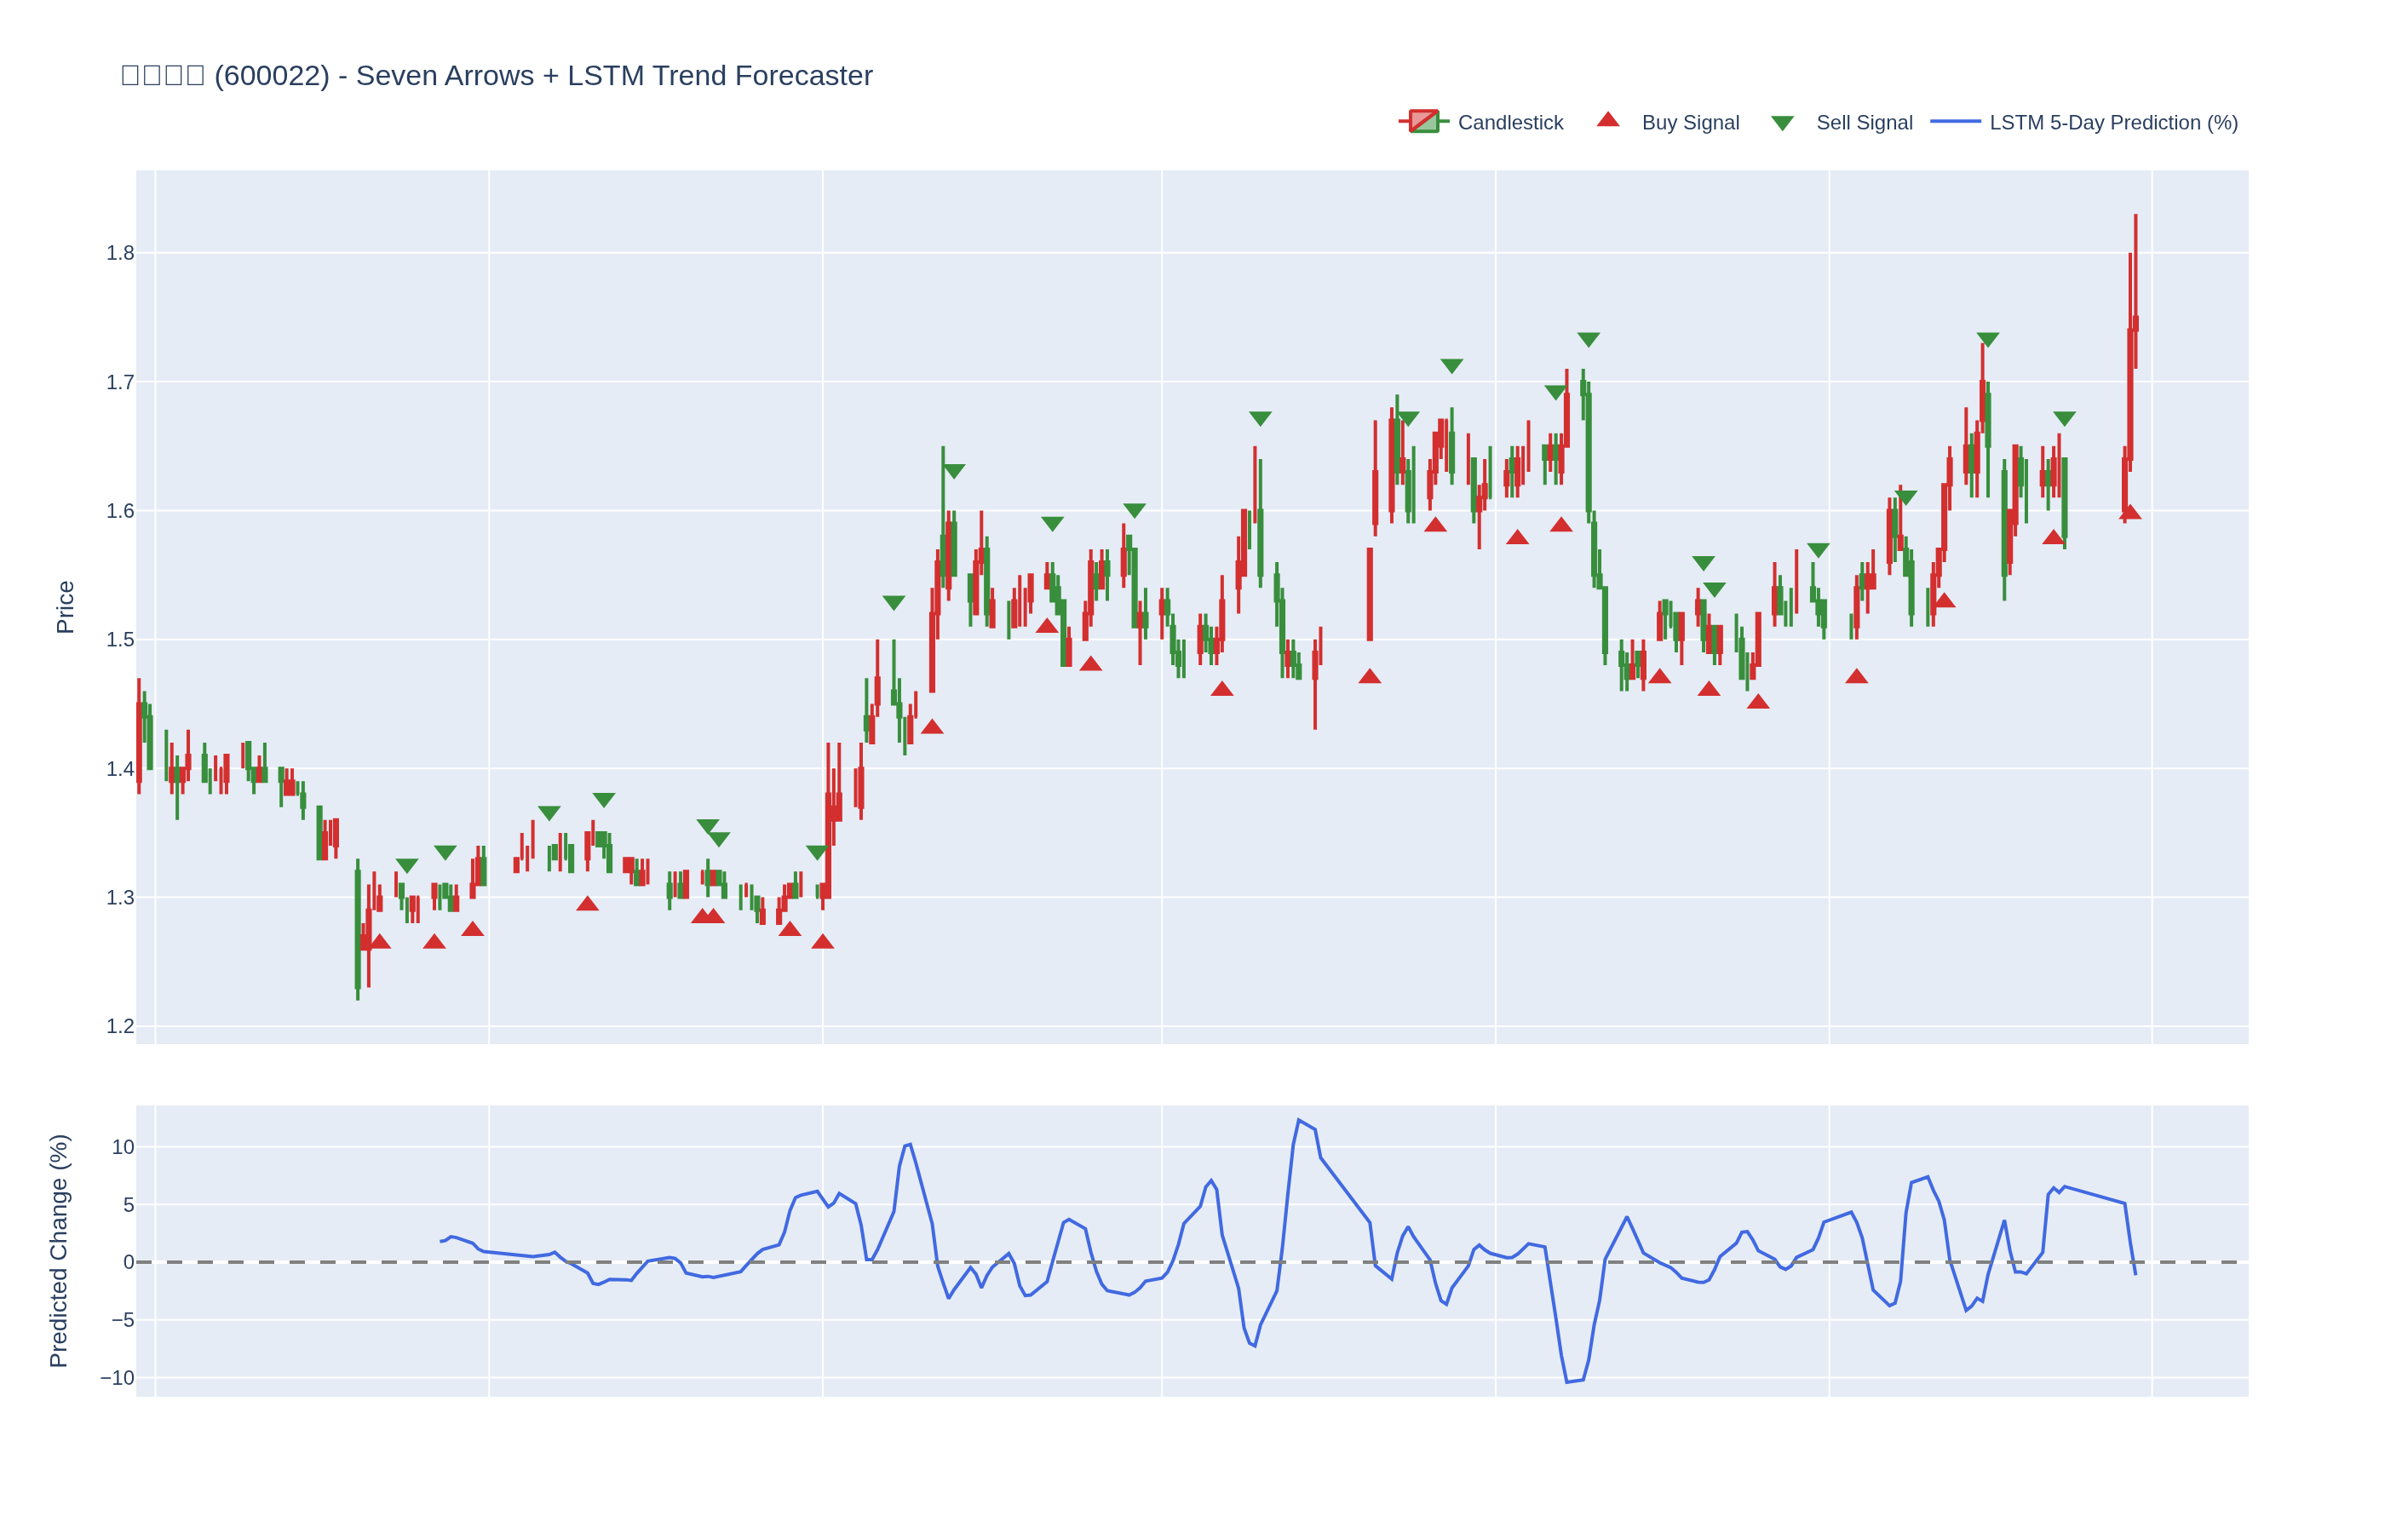Toggle Sell Signal visibility via legend text
The image size is (2385, 1533).
click(x=1864, y=123)
